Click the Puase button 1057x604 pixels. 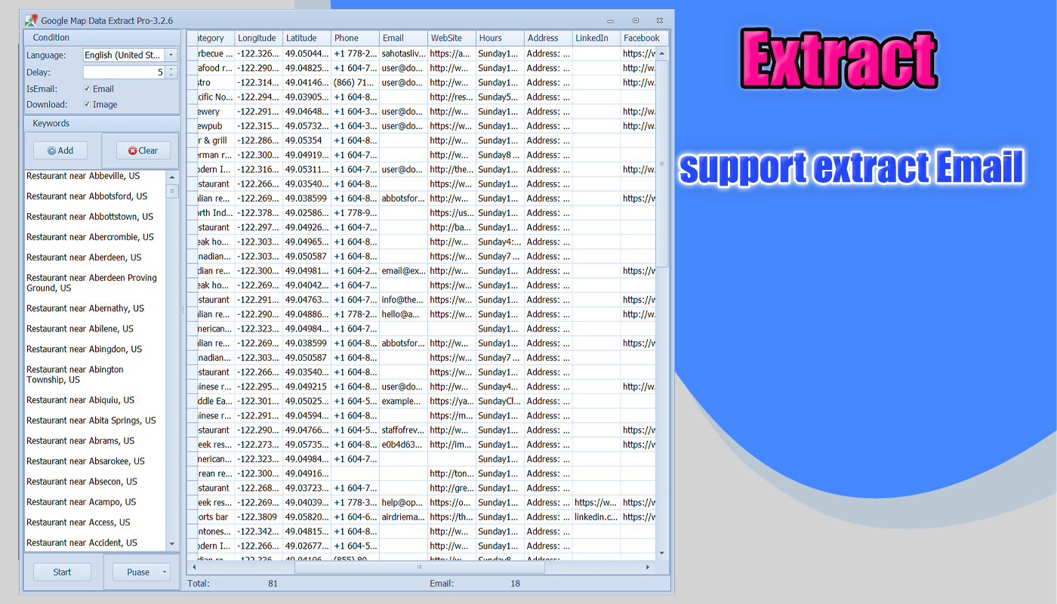[x=137, y=572]
